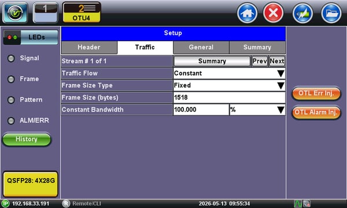
Task: Click the Stream # 1 of 1 label
Action: (x=84, y=61)
